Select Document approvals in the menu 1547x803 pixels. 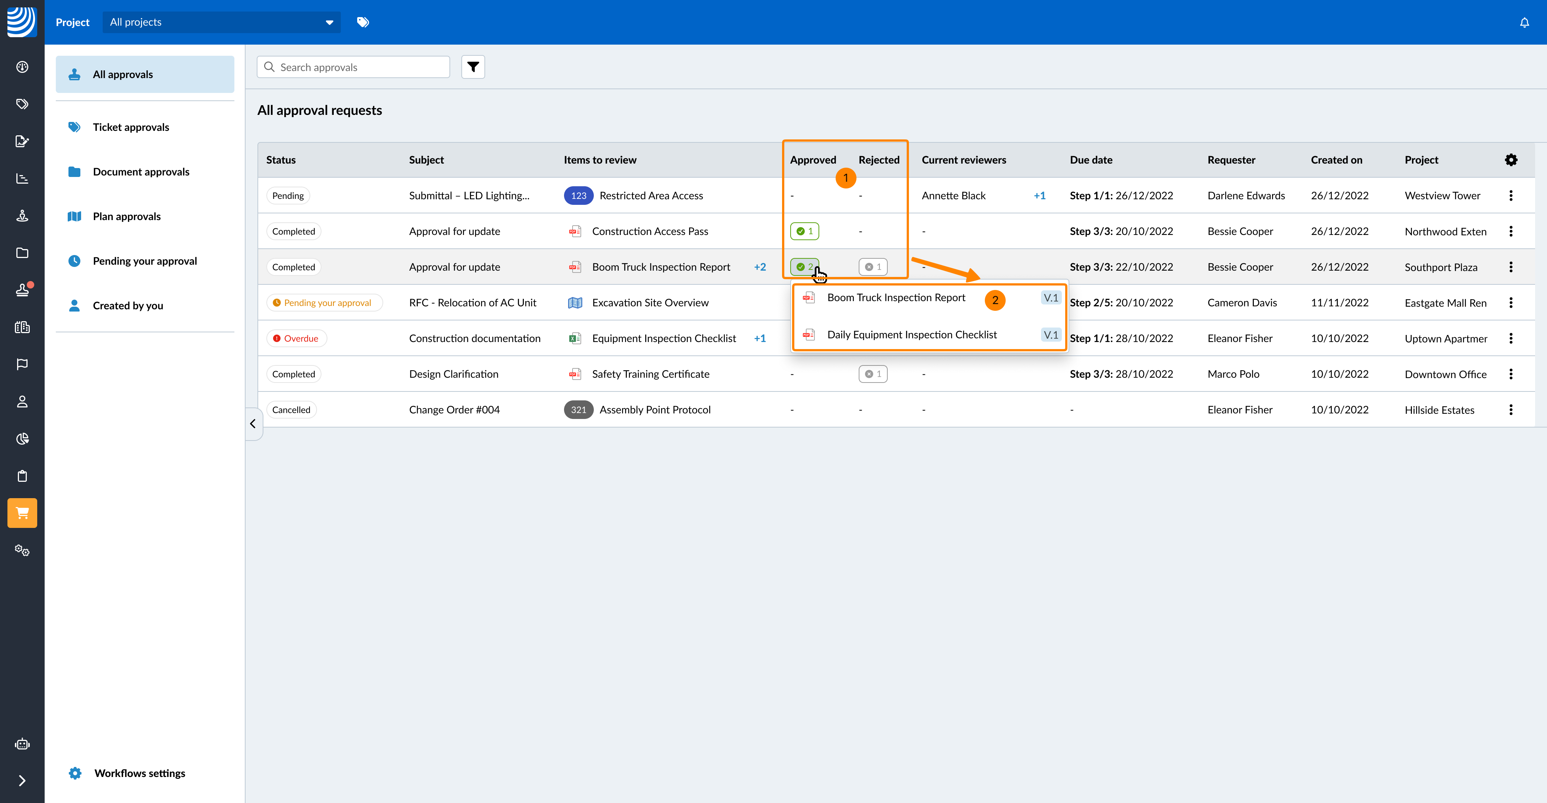pyautogui.click(x=141, y=172)
